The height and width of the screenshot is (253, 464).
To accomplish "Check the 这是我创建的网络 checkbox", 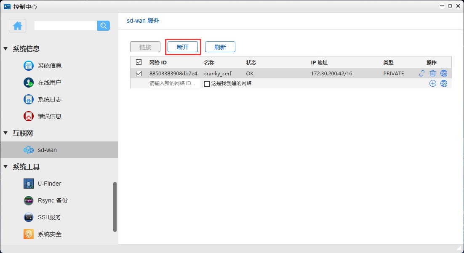I will pyautogui.click(x=206, y=83).
